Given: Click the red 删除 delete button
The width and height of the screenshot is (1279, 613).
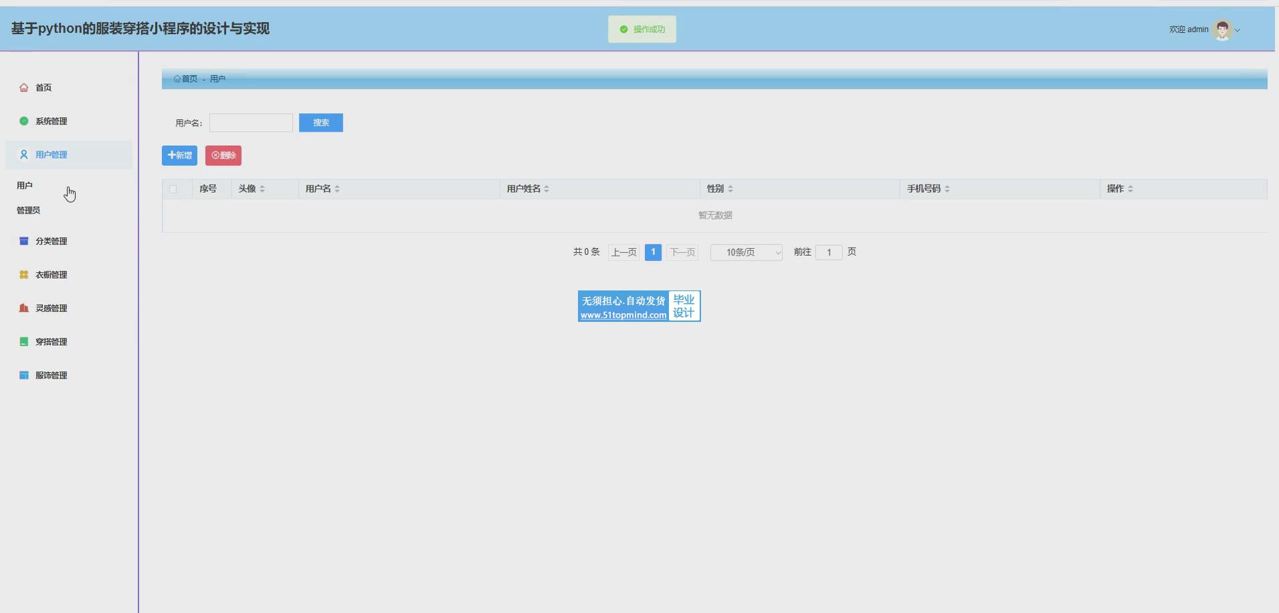Looking at the screenshot, I should pos(223,155).
